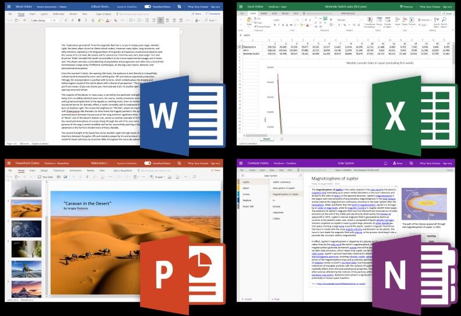Switch to Transitions tab in PowerPoint Online

pos(59,170)
